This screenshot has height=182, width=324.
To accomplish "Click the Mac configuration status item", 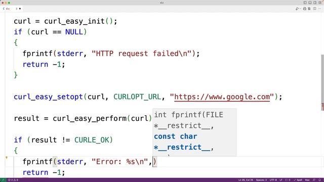I will point(307,180).
